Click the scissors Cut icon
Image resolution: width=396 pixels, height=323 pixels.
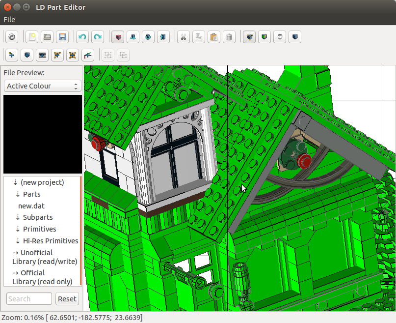click(184, 37)
